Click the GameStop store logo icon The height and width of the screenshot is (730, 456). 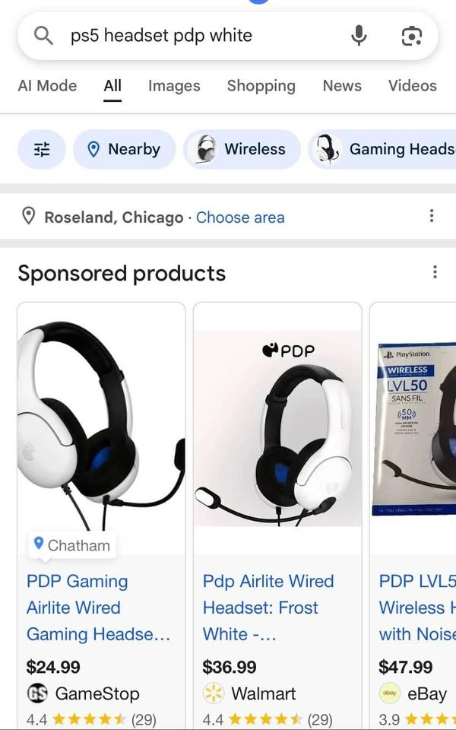(37, 693)
